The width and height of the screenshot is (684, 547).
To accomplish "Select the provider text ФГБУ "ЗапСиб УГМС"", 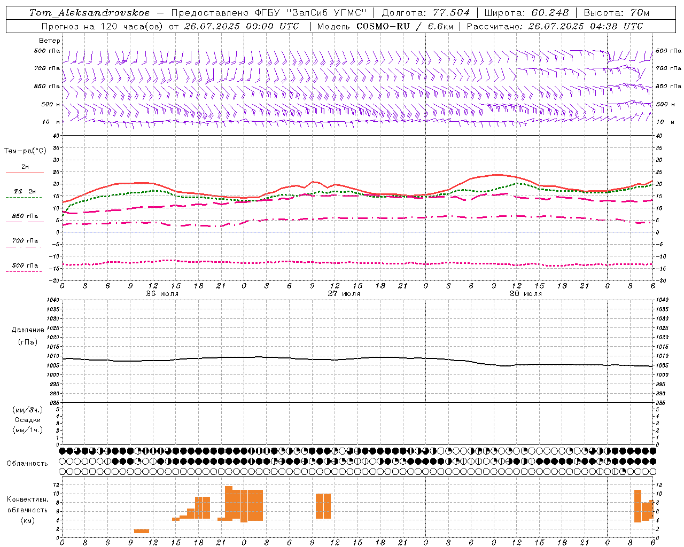I will tap(312, 13).
